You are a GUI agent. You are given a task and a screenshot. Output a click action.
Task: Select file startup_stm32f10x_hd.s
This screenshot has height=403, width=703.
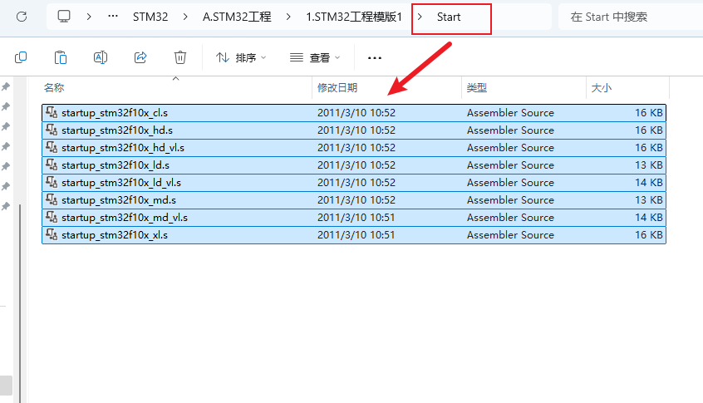click(x=354, y=130)
